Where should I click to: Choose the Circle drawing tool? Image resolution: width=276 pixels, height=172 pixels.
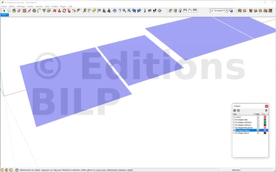coord(34,11)
